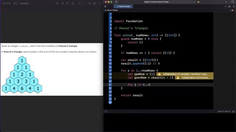This screenshot has height=132, width=236.
Task: Click the '// Pascal's Triangle' comment
Action: [x=131, y=28]
